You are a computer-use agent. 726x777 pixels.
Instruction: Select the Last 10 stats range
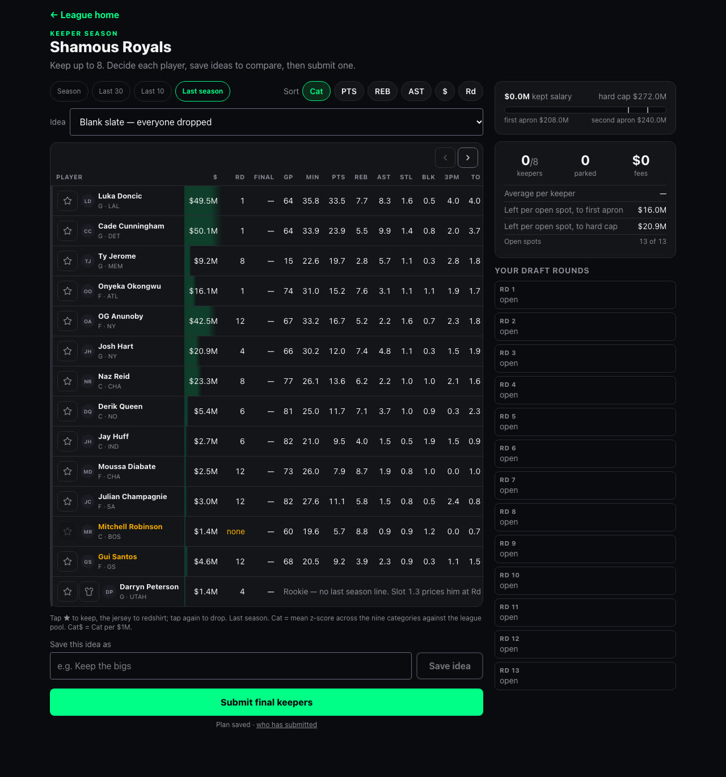(153, 91)
